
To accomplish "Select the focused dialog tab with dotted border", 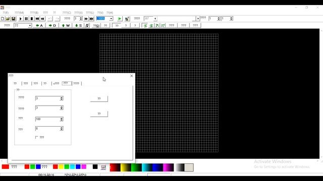I will coord(67,83).
